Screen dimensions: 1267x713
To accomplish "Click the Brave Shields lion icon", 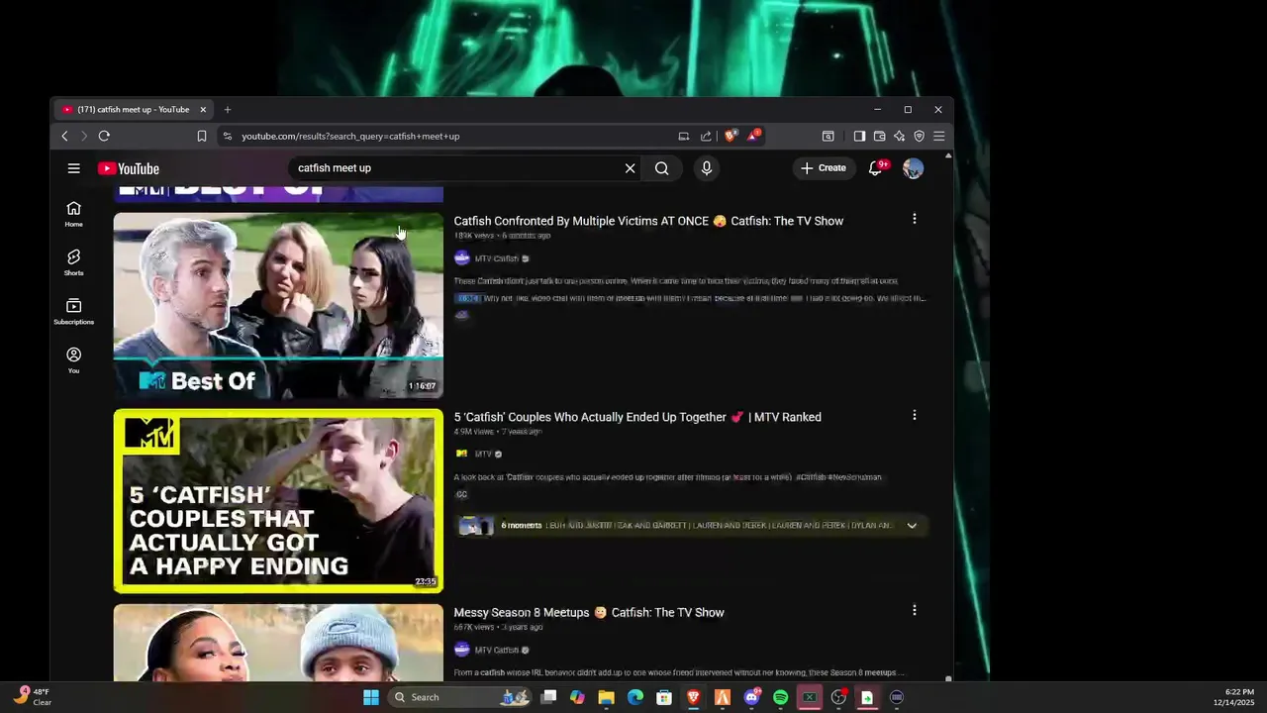I will [x=731, y=136].
